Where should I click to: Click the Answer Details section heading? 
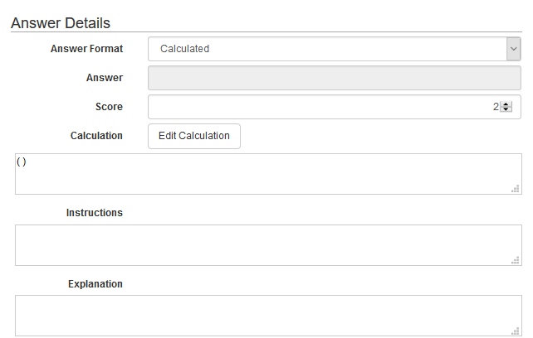click(61, 23)
